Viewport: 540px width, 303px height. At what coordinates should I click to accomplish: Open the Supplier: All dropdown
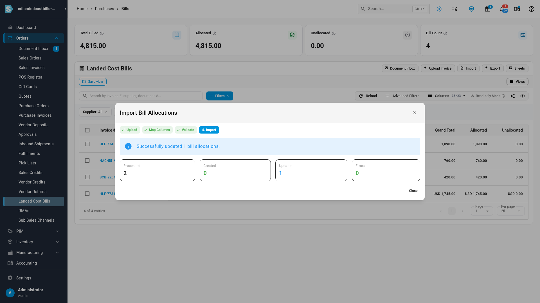pos(95,112)
